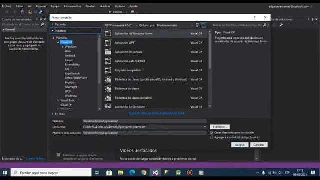Screen dimensions: 320x180
Task: Open the Ubicación path dropdown arrow
Action: (205, 127)
